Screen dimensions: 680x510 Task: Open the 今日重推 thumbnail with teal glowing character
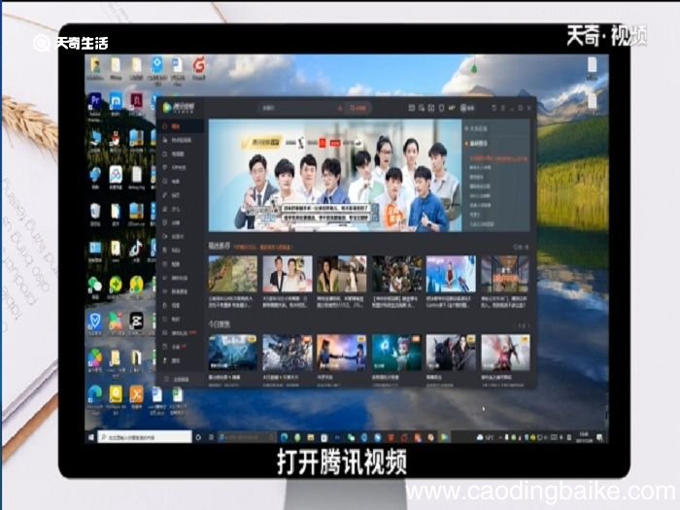396,352
